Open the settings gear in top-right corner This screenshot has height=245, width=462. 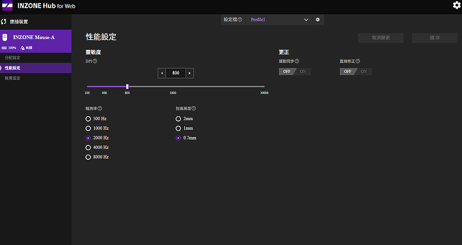point(457,5)
